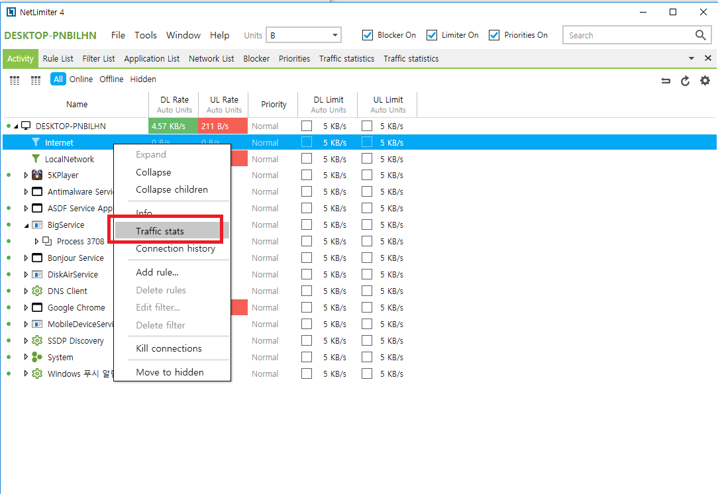Image resolution: width=718 pixels, height=494 pixels.
Task: Choose Collapse children in context menu
Action: 172,189
